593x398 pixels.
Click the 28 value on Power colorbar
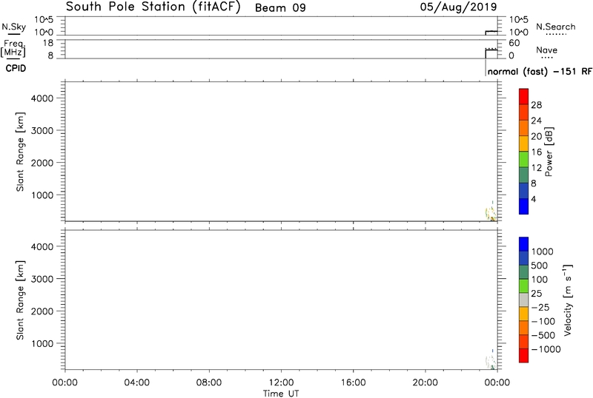536,105
